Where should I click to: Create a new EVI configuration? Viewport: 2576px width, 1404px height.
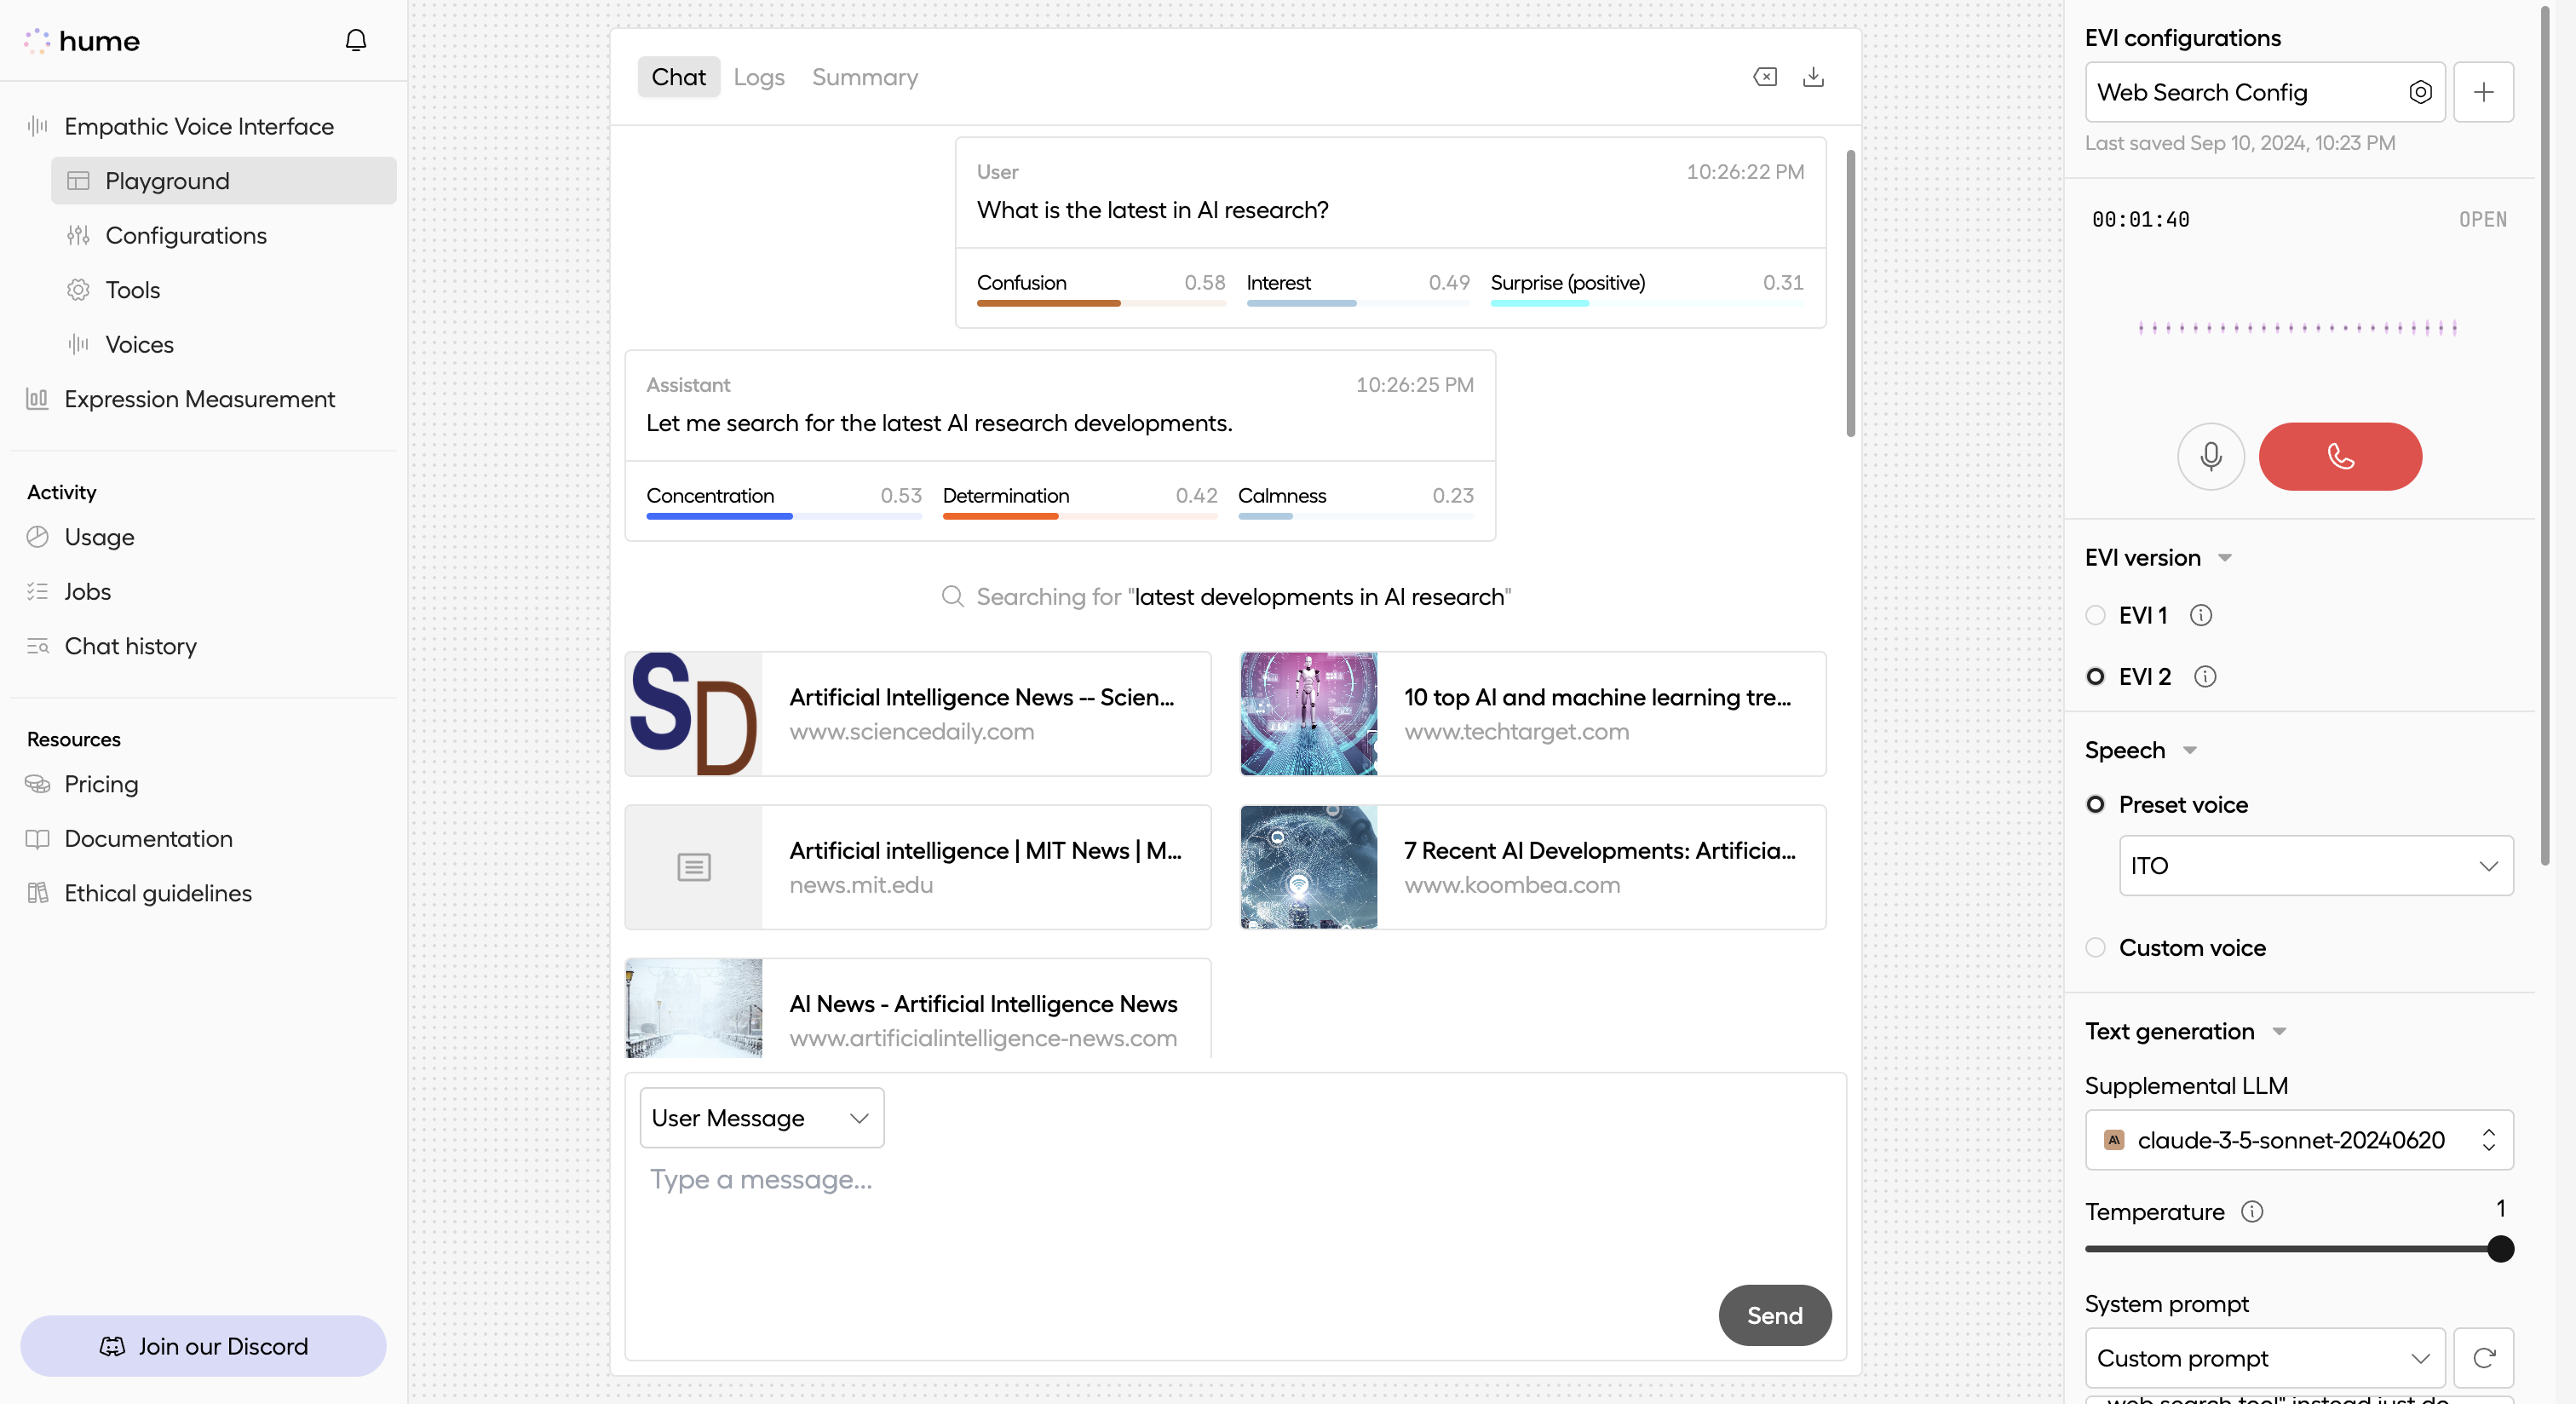(2485, 92)
